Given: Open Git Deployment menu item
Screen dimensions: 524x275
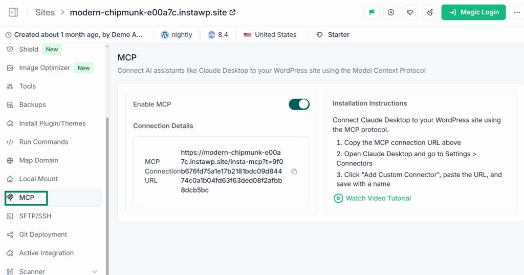Looking at the screenshot, I should pyautogui.click(x=43, y=235).
